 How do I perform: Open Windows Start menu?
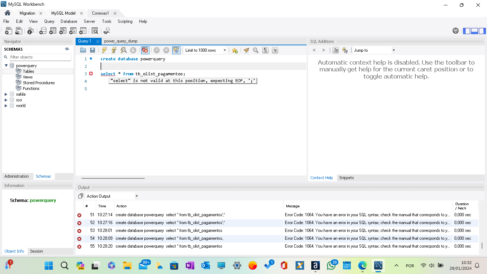point(48,265)
